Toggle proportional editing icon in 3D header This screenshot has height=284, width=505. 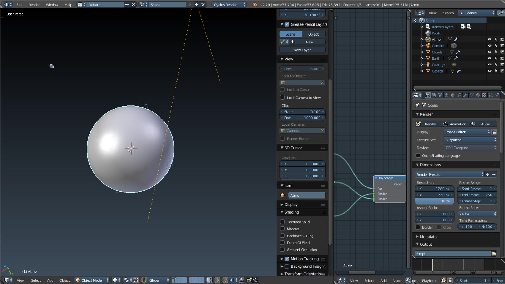217,280
